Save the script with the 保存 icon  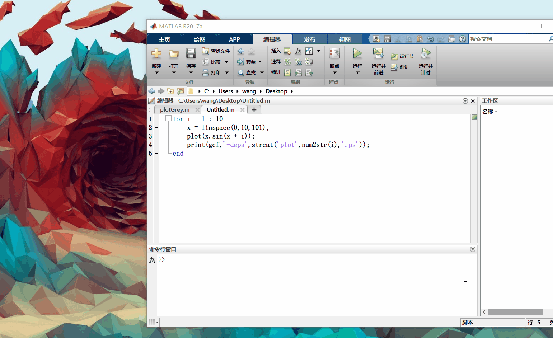coord(191,53)
